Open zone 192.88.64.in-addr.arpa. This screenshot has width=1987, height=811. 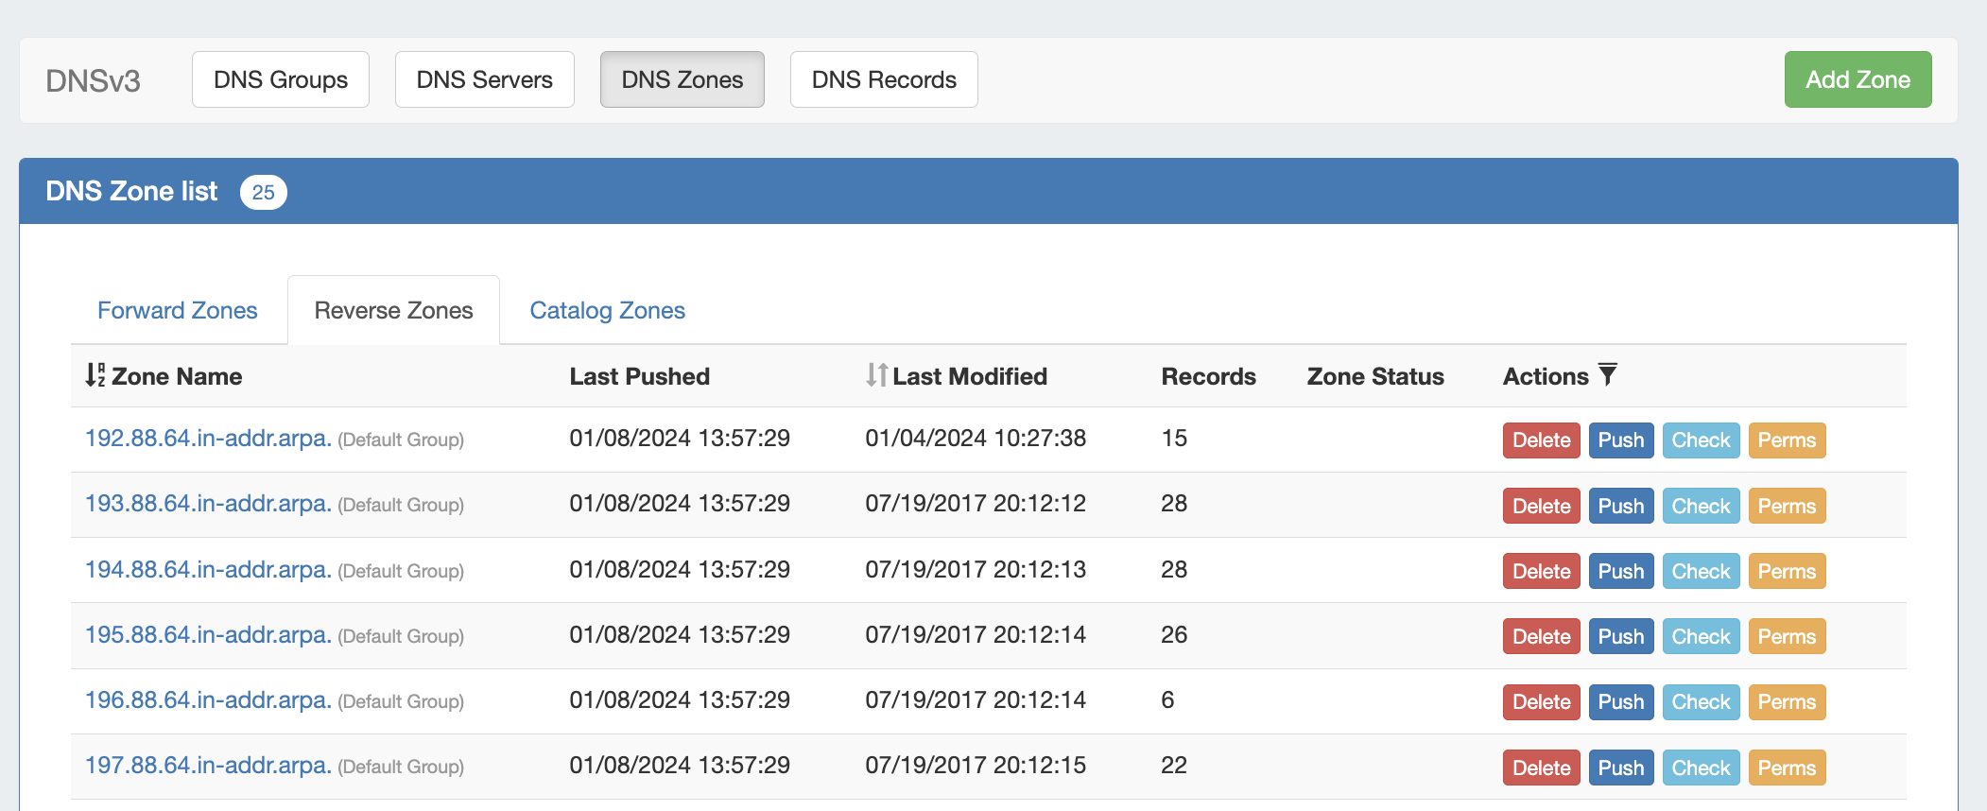[x=208, y=439]
